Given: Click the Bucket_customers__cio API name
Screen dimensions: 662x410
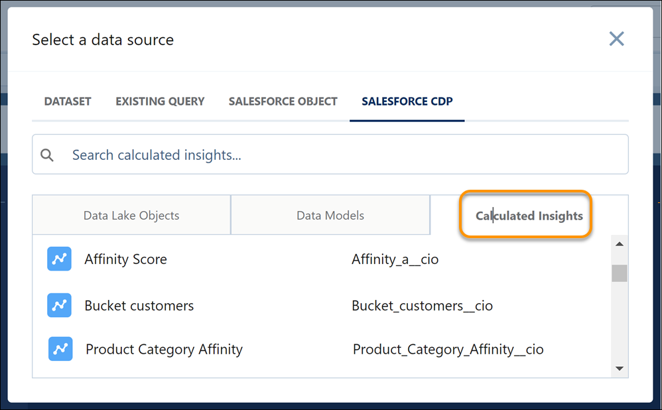Looking at the screenshot, I should 422,306.
